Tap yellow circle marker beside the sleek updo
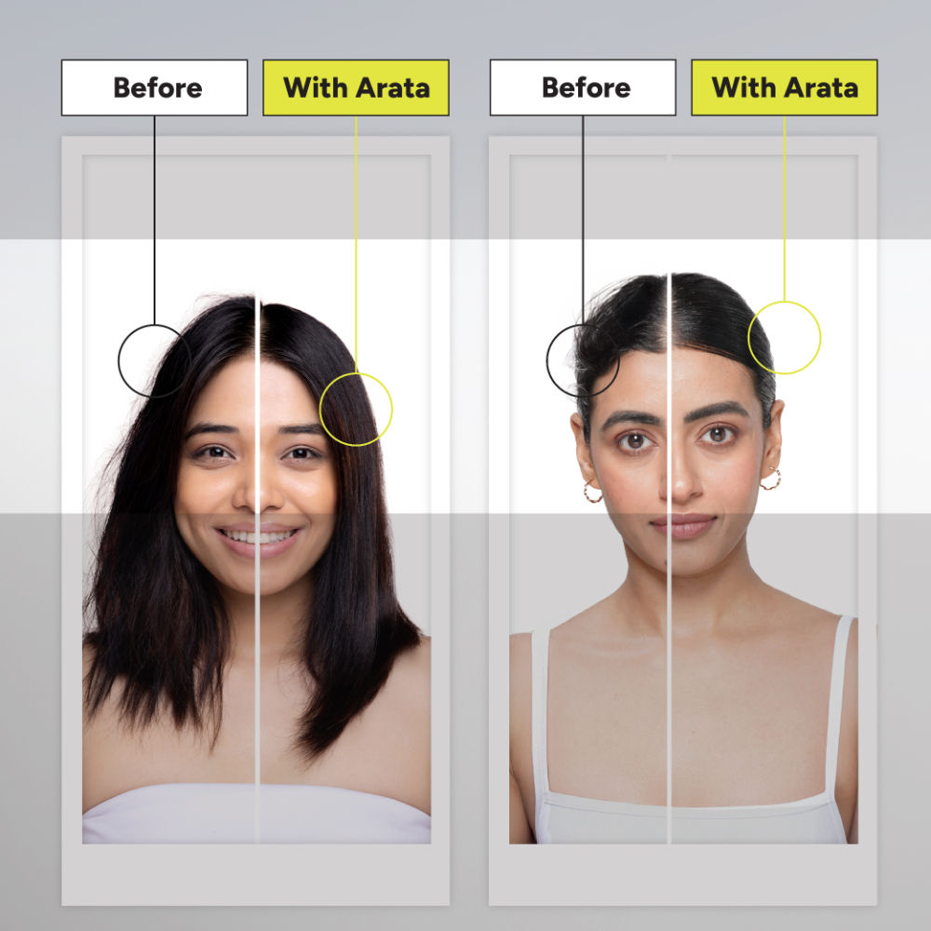This screenshot has height=931, width=931. tap(784, 337)
